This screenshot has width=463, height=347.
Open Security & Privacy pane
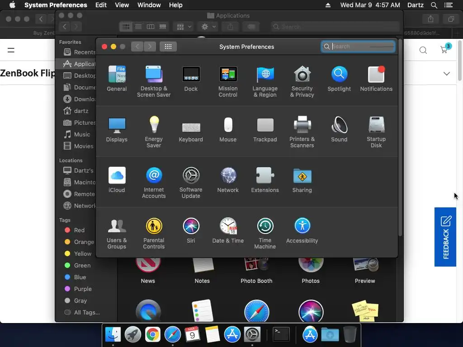tap(302, 81)
